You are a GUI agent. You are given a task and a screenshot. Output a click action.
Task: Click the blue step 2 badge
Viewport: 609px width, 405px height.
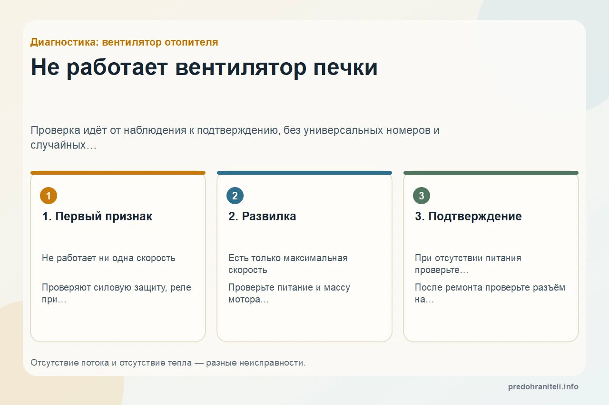(235, 196)
